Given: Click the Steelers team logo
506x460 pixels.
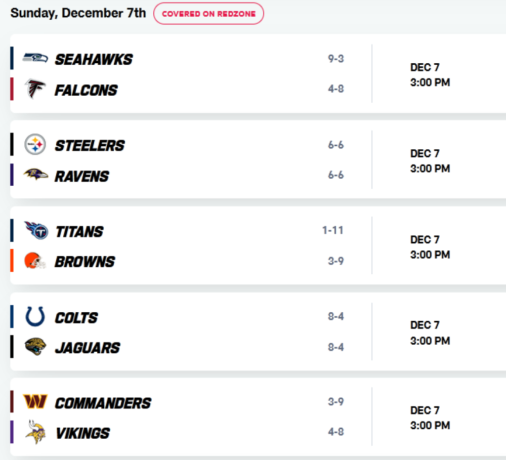Looking at the screenshot, I should [x=35, y=144].
